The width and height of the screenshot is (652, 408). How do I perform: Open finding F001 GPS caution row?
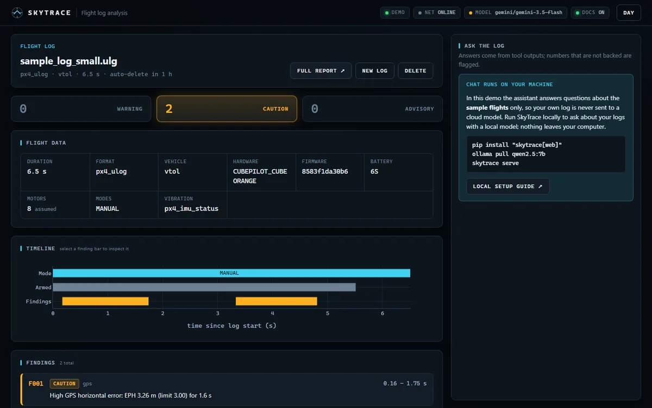click(227, 389)
